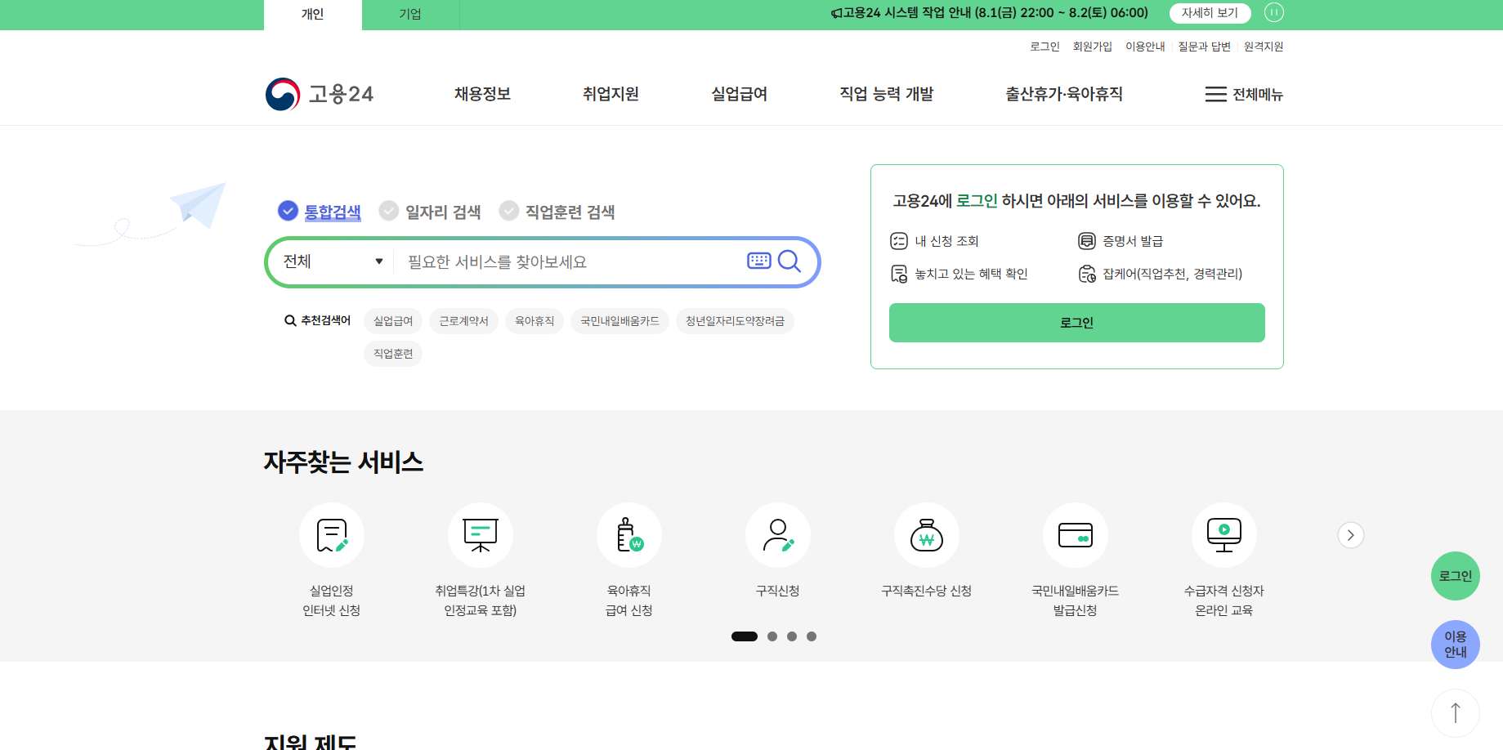The height and width of the screenshot is (750, 1503).
Task: Select the 일자리 검색 search option
Action: coord(429,211)
